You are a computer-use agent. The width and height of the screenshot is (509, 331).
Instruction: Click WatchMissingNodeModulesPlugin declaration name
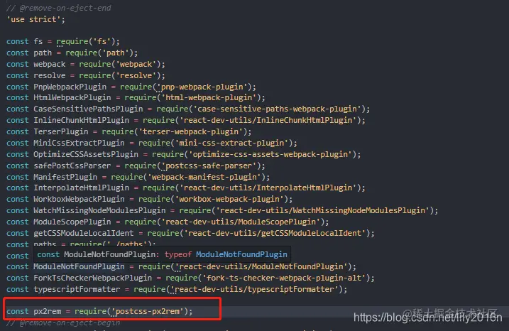(99, 210)
